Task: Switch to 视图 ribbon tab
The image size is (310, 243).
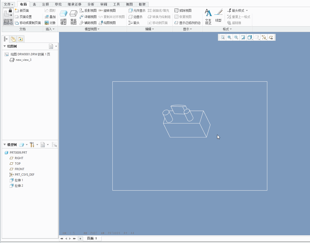Action: pyautogui.click(x=129, y=4)
